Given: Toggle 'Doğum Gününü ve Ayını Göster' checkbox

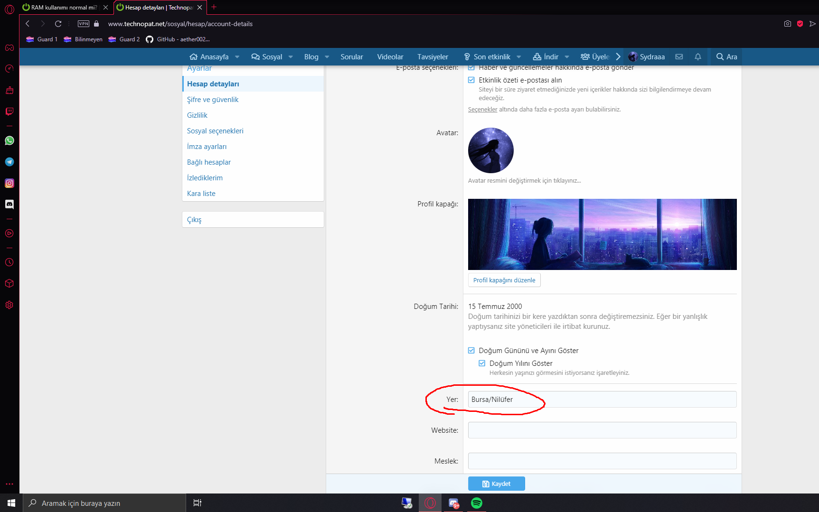Looking at the screenshot, I should coord(471,351).
